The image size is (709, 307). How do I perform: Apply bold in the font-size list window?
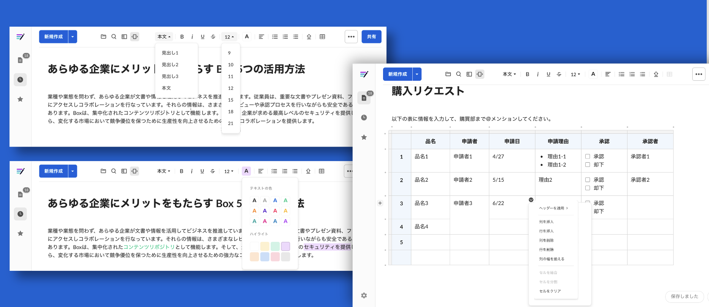pyautogui.click(x=182, y=37)
